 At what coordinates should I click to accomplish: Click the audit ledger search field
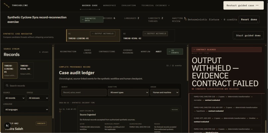point(84,93)
